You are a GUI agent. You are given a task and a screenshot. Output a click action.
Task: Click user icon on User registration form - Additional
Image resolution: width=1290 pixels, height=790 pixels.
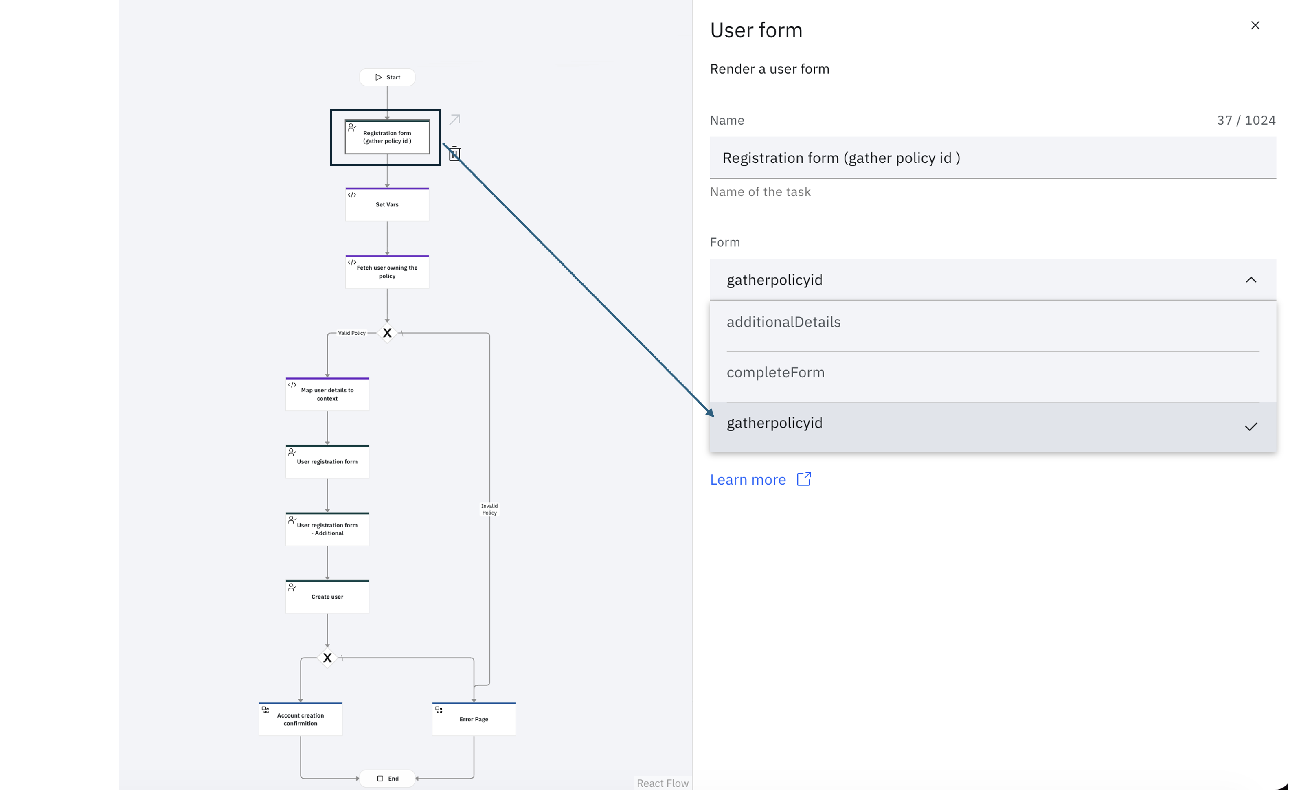click(x=292, y=520)
